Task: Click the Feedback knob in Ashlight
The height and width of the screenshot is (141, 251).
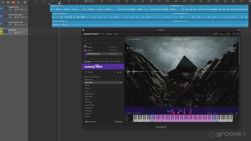Action: pyautogui.click(x=166, y=96)
